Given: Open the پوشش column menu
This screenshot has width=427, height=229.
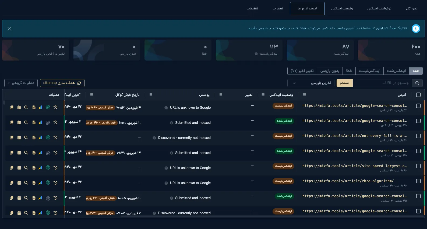Looking at the screenshot, I should (151, 95).
